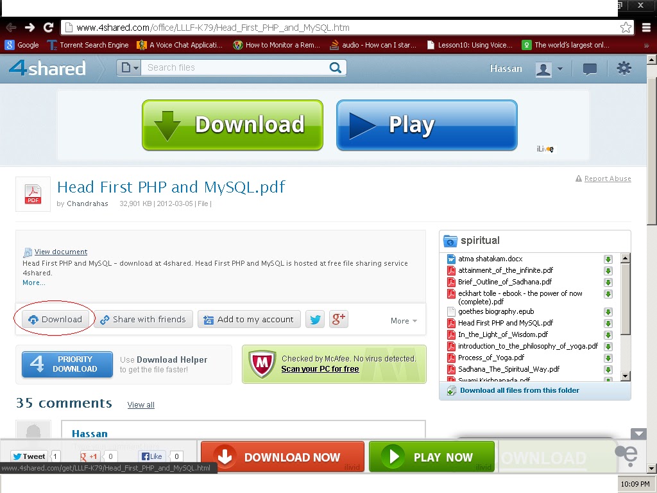Bookmark this page with the star icon

click(626, 28)
